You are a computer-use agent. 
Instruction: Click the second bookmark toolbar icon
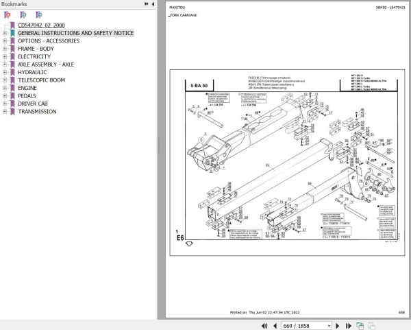(23, 15)
